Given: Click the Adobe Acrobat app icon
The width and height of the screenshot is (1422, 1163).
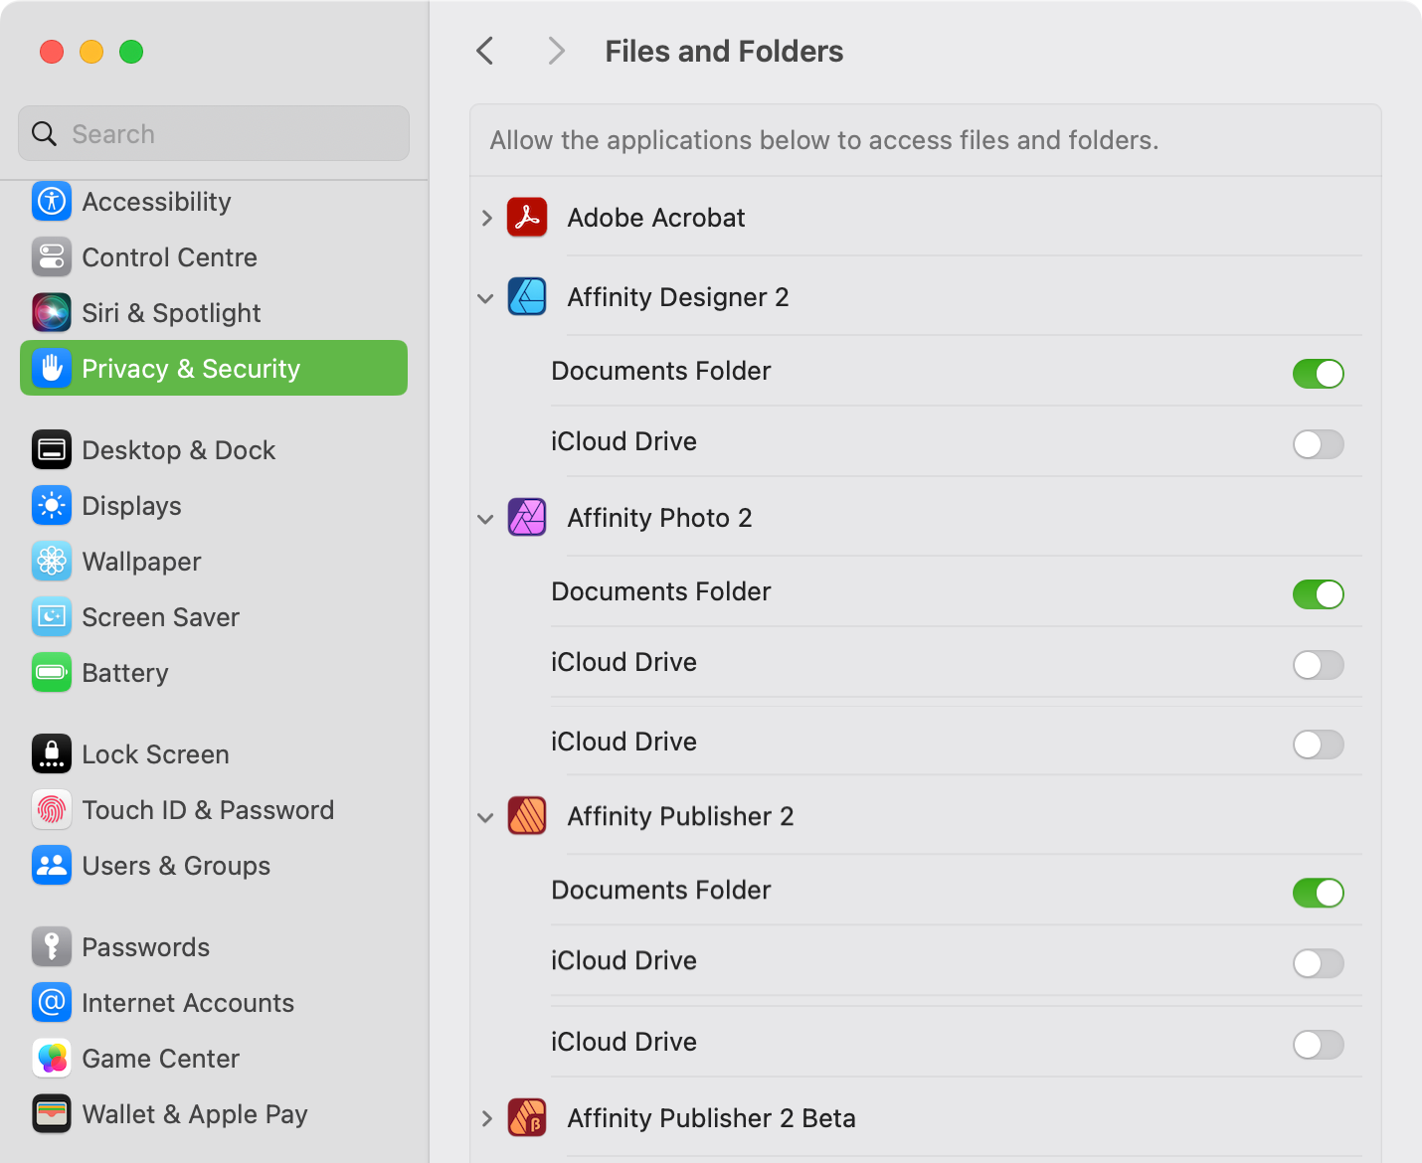Looking at the screenshot, I should 527,218.
